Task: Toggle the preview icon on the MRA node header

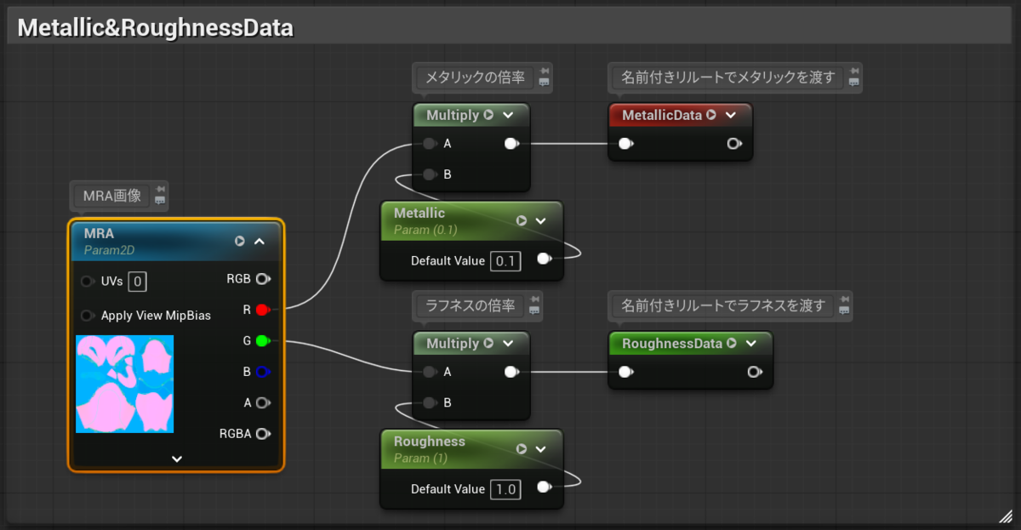Action: click(x=240, y=242)
